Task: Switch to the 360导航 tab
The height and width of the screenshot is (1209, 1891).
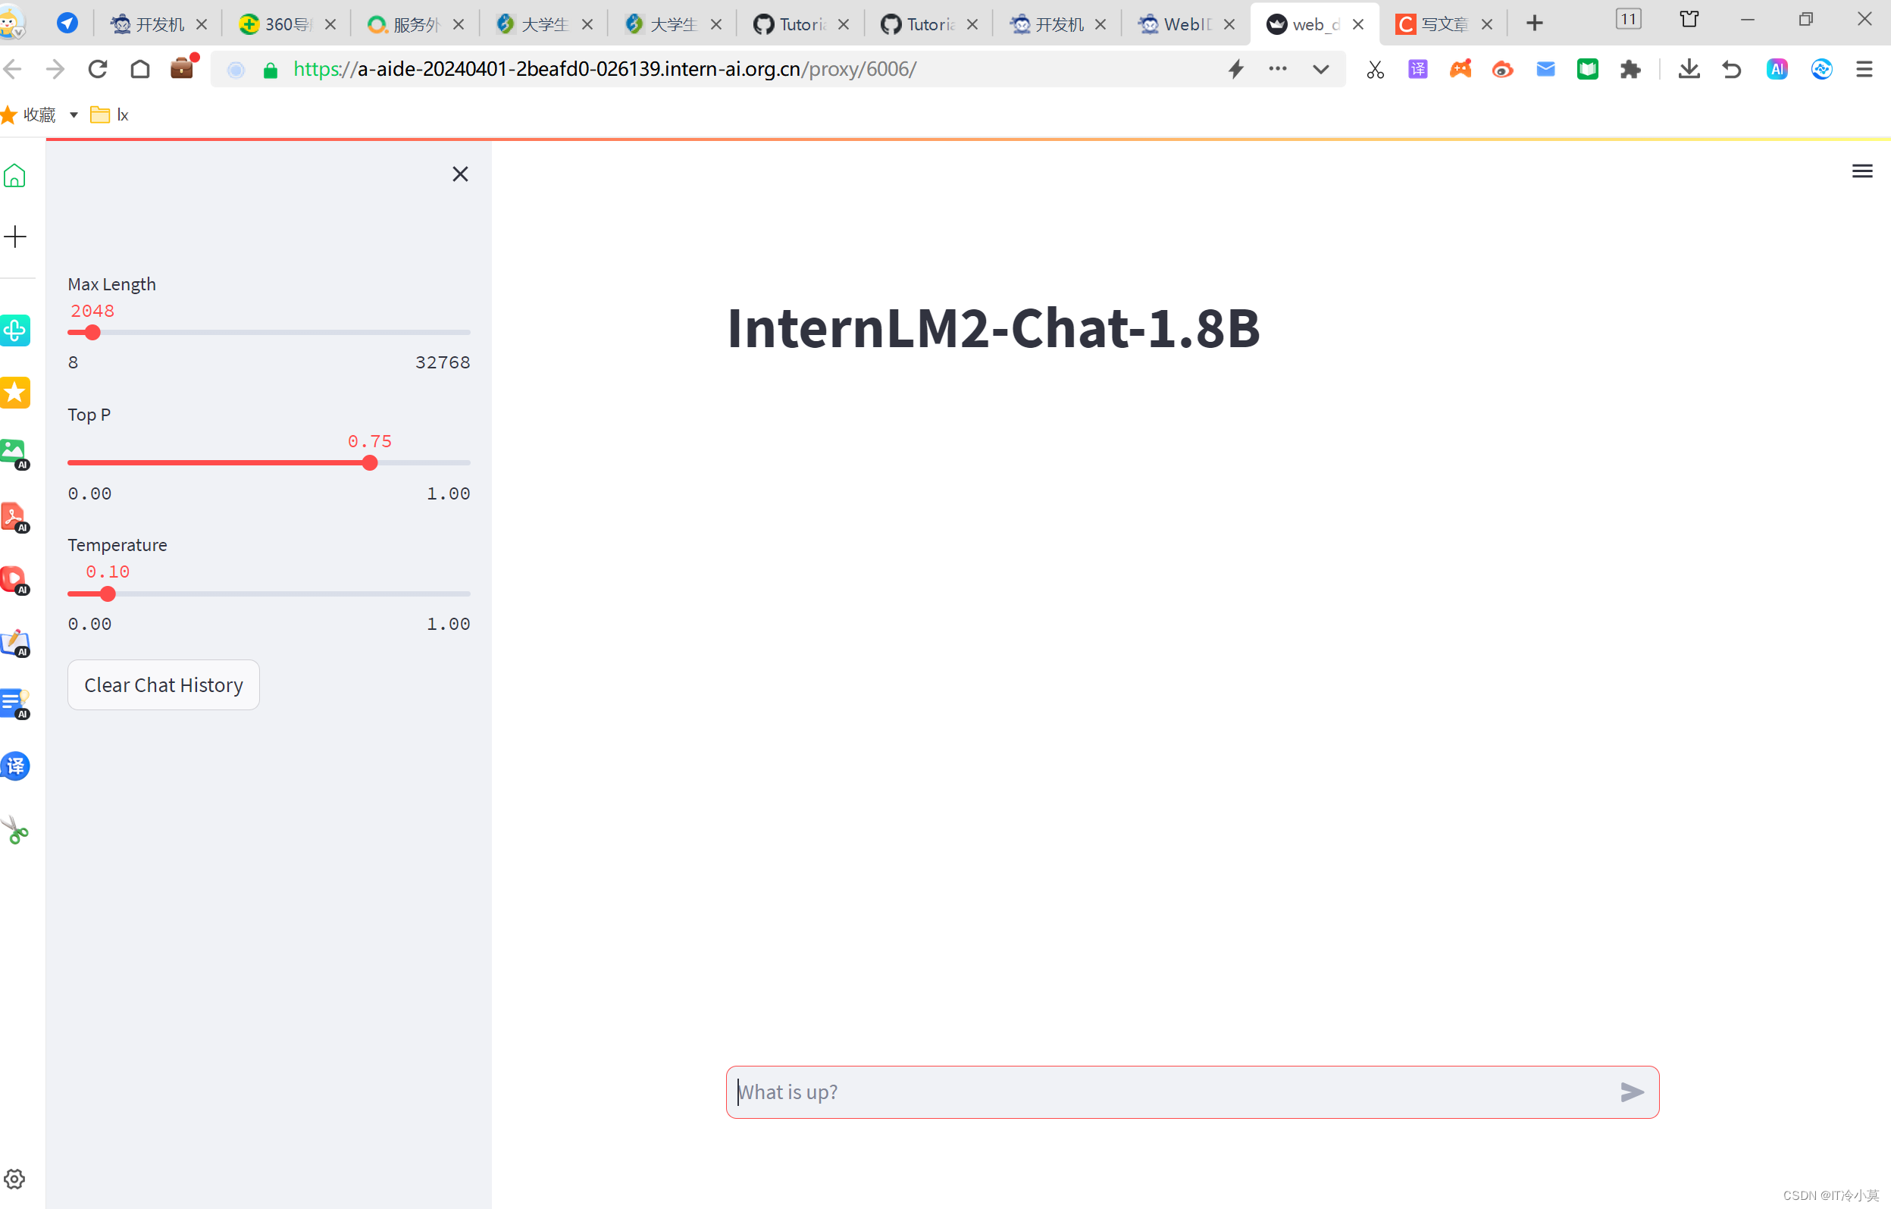Action: coord(287,24)
